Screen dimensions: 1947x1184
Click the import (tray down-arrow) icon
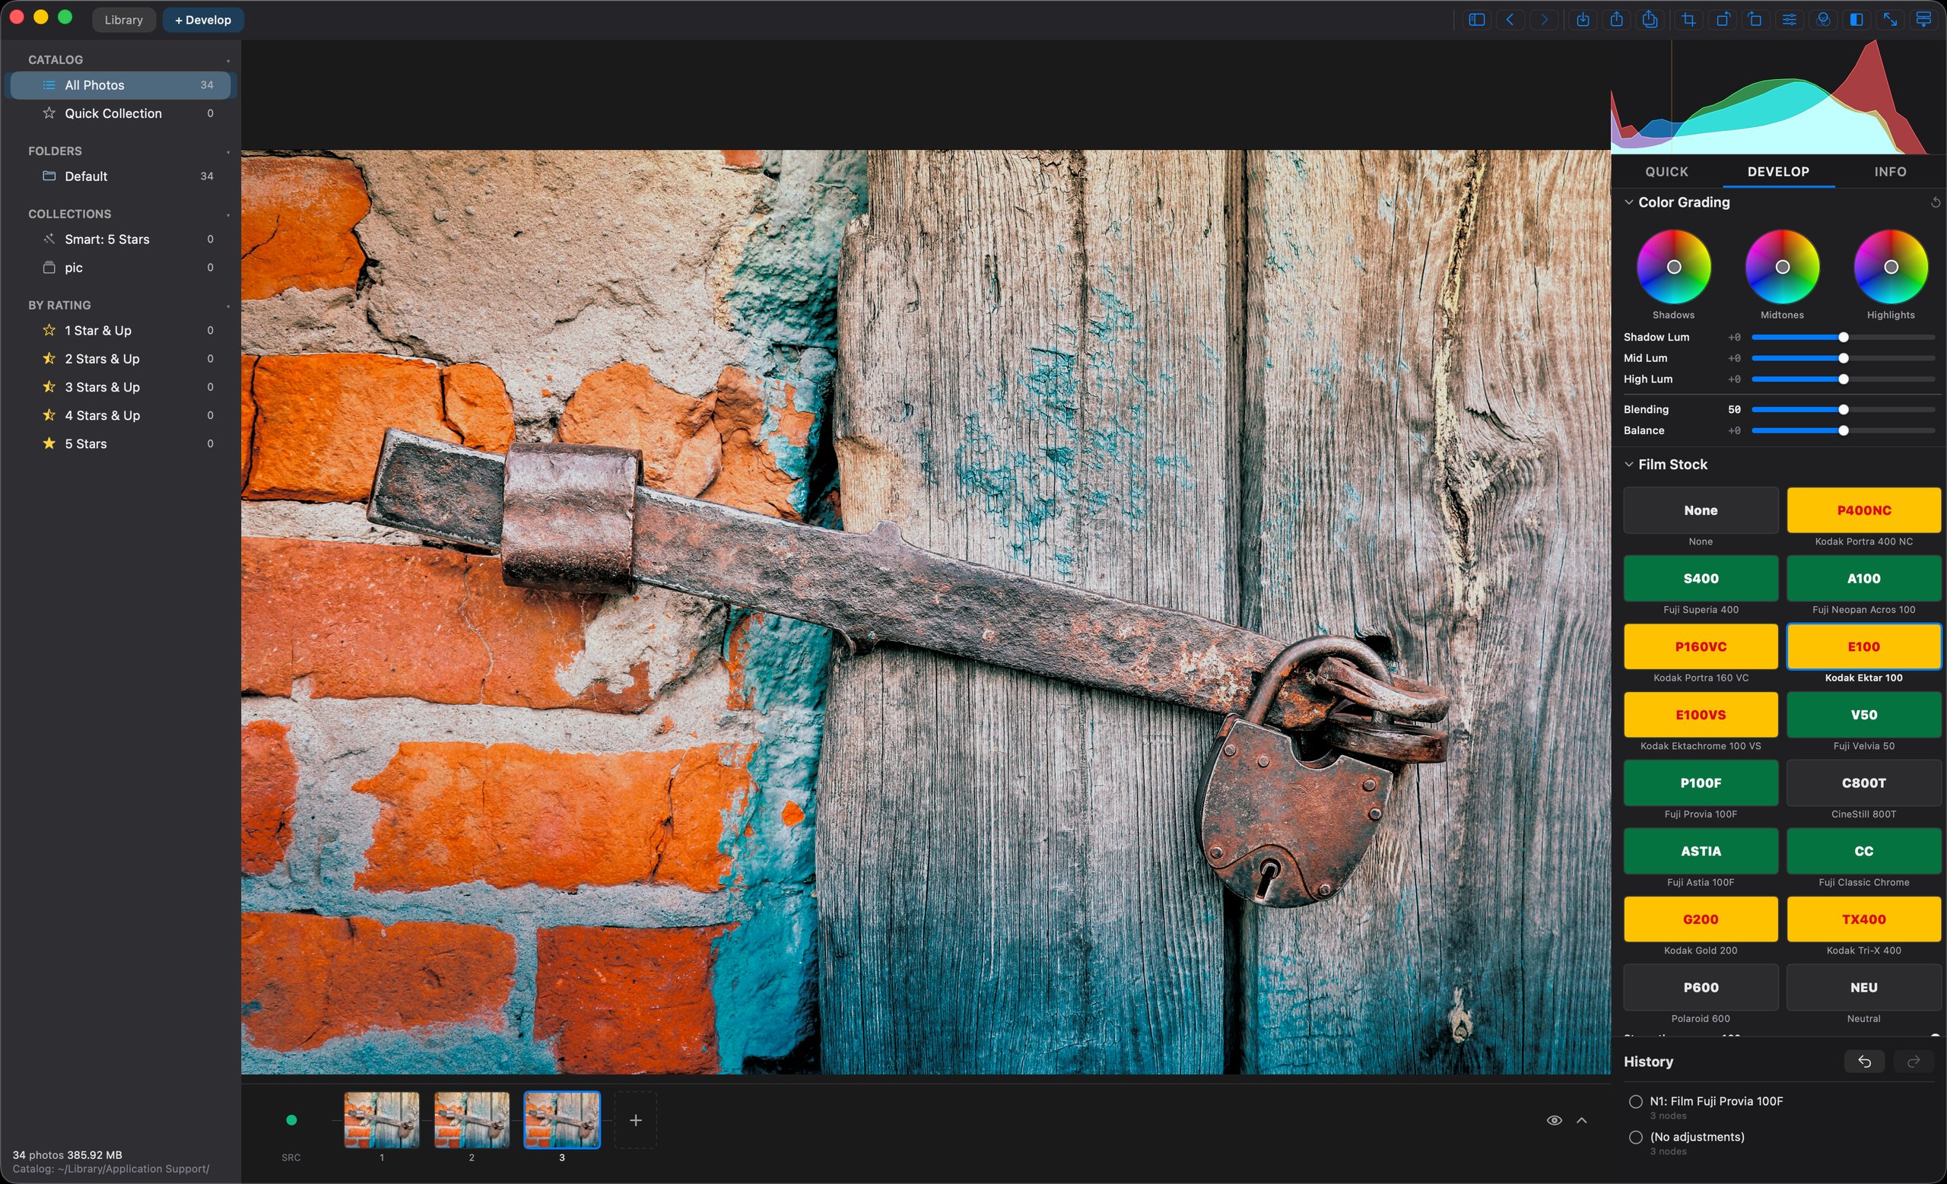1583,20
